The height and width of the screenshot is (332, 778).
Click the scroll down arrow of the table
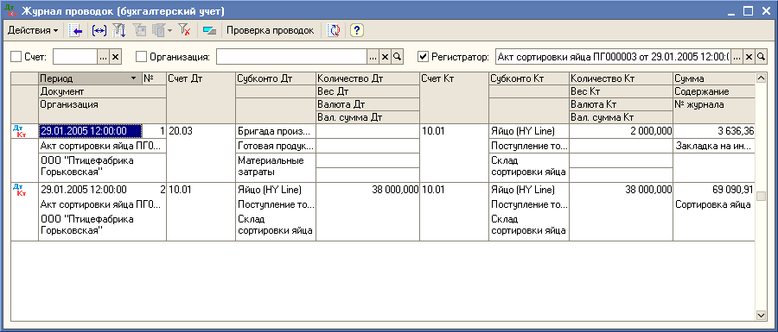[761, 315]
